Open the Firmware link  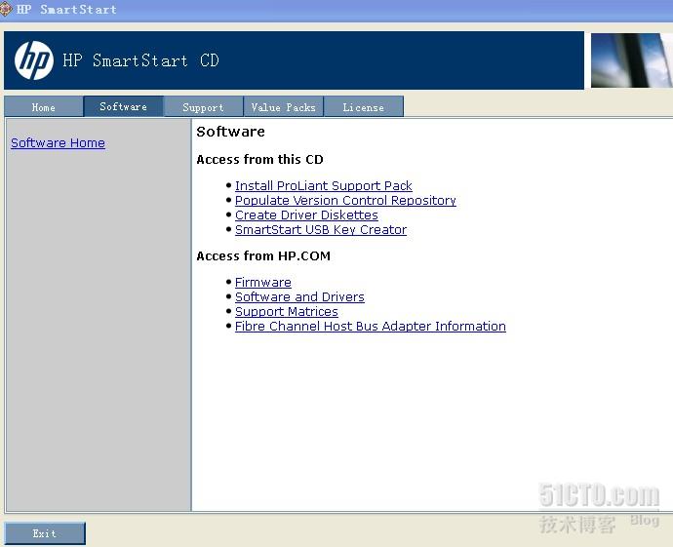pyautogui.click(x=263, y=283)
